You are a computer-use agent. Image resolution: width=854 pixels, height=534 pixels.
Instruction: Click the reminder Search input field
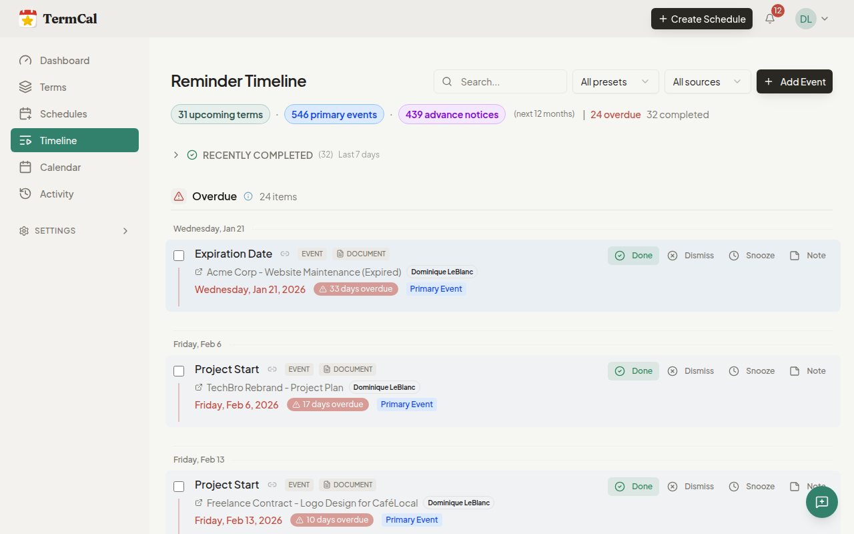pyautogui.click(x=508, y=81)
